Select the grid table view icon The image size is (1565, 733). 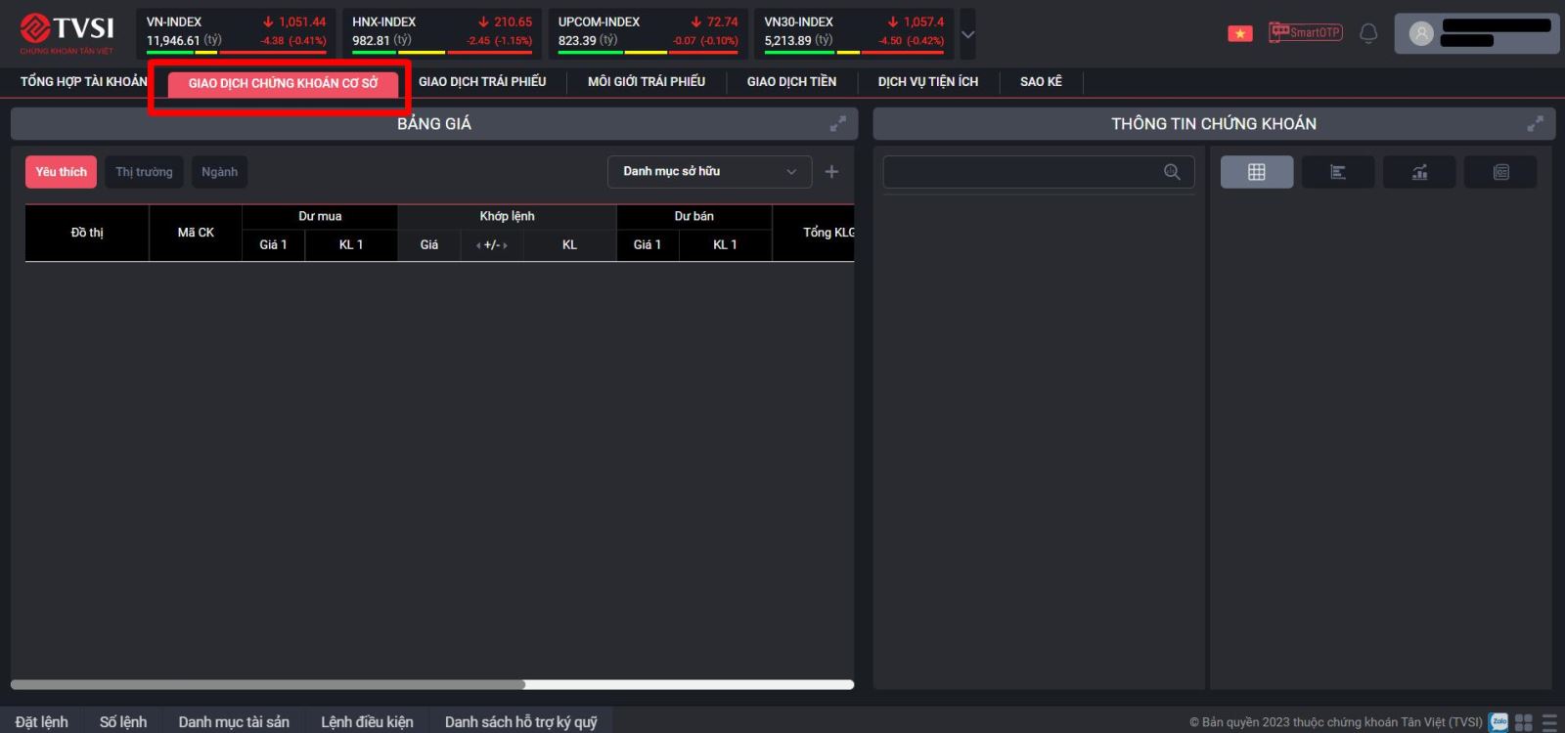point(1256,172)
